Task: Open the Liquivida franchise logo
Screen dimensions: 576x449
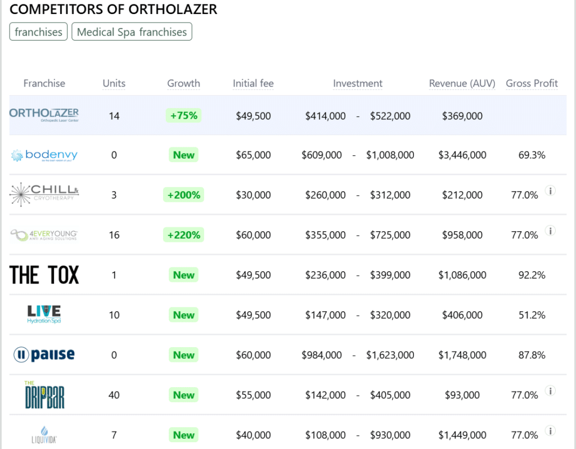Action: click(44, 435)
